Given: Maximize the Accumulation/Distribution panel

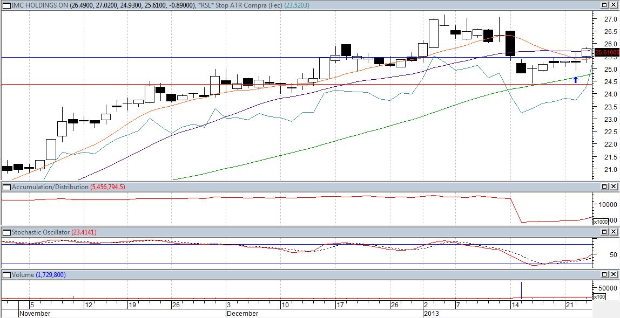Looking at the screenshot, I should click(x=605, y=187).
